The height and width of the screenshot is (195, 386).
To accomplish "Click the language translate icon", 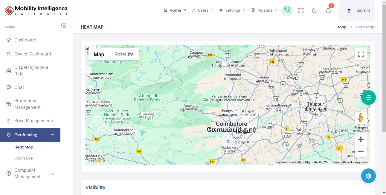I will click(x=287, y=10).
